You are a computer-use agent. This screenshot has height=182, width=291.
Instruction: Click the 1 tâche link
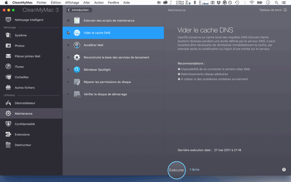pos(195,170)
